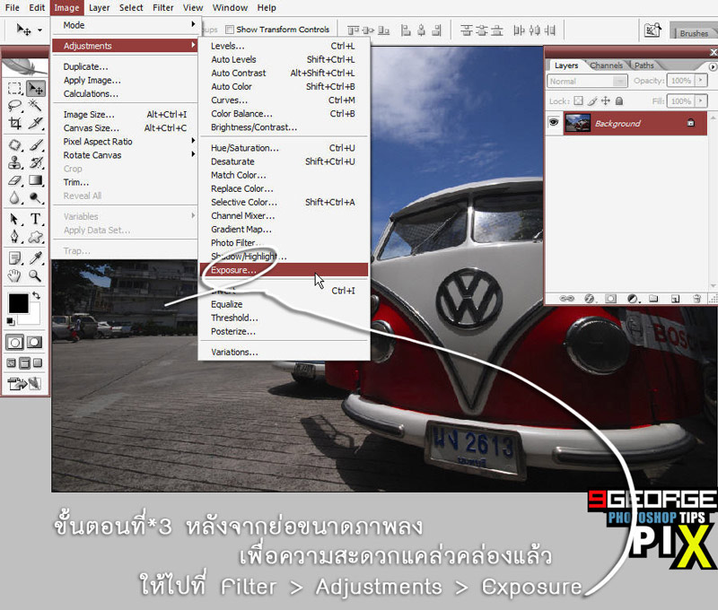Click Create a new layer icon
This screenshot has height=610, width=718.
pyautogui.click(x=675, y=299)
